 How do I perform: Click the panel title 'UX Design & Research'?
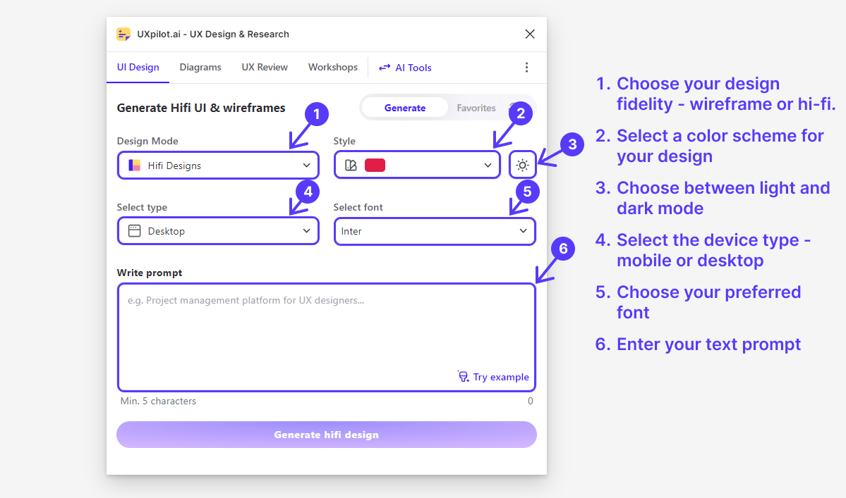click(240, 34)
